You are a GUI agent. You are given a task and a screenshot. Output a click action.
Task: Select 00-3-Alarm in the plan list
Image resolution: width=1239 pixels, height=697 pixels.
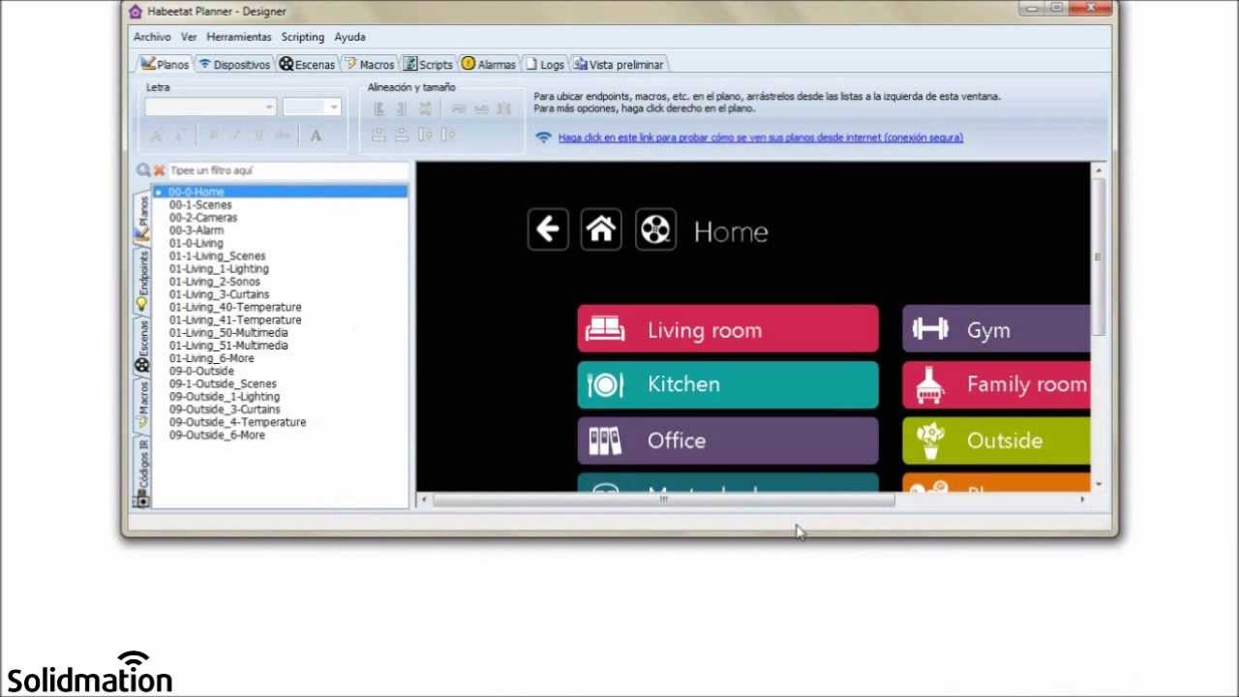tap(196, 230)
